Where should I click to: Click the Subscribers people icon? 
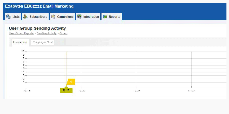[x=25, y=17]
